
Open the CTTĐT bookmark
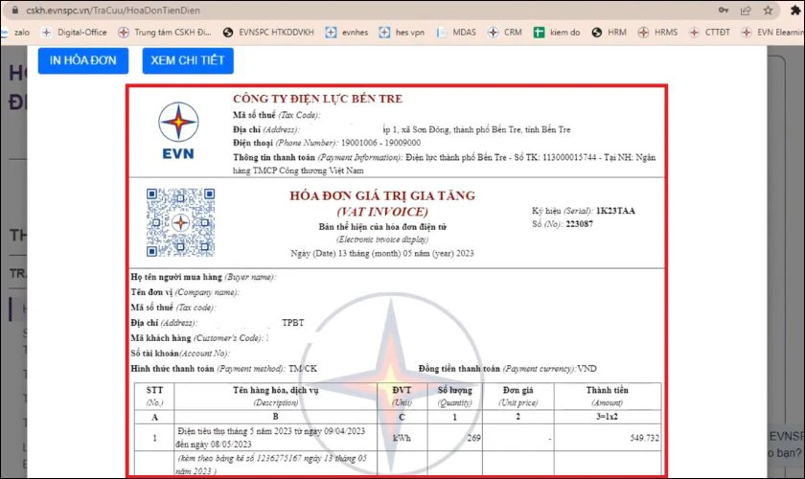point(709,33)
